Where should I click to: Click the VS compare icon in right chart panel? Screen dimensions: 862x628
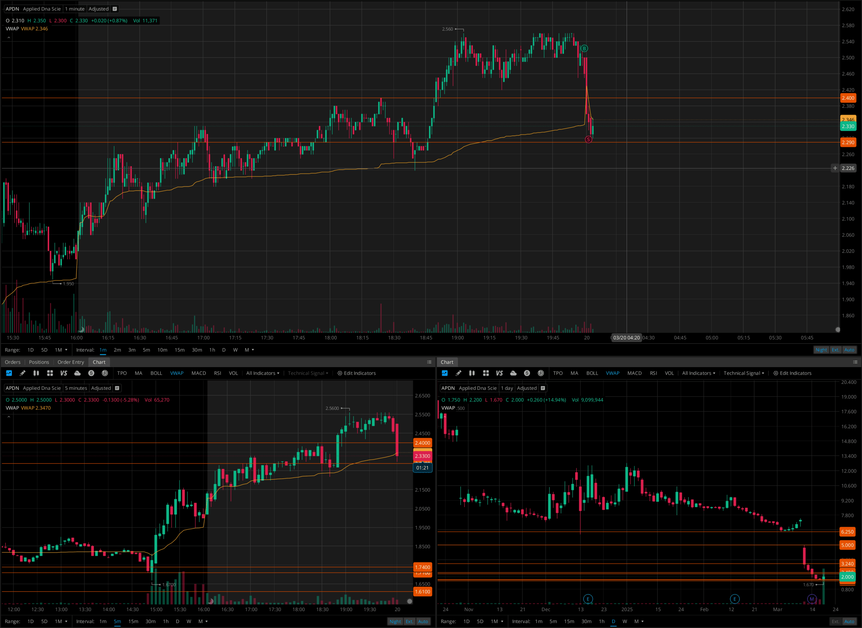pos(499,373)
